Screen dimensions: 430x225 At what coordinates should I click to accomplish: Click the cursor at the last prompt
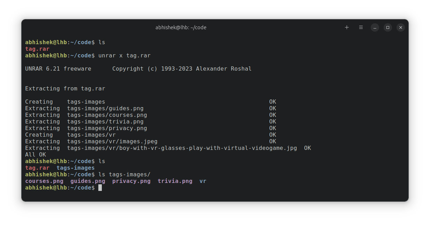(x=100, y=188)
